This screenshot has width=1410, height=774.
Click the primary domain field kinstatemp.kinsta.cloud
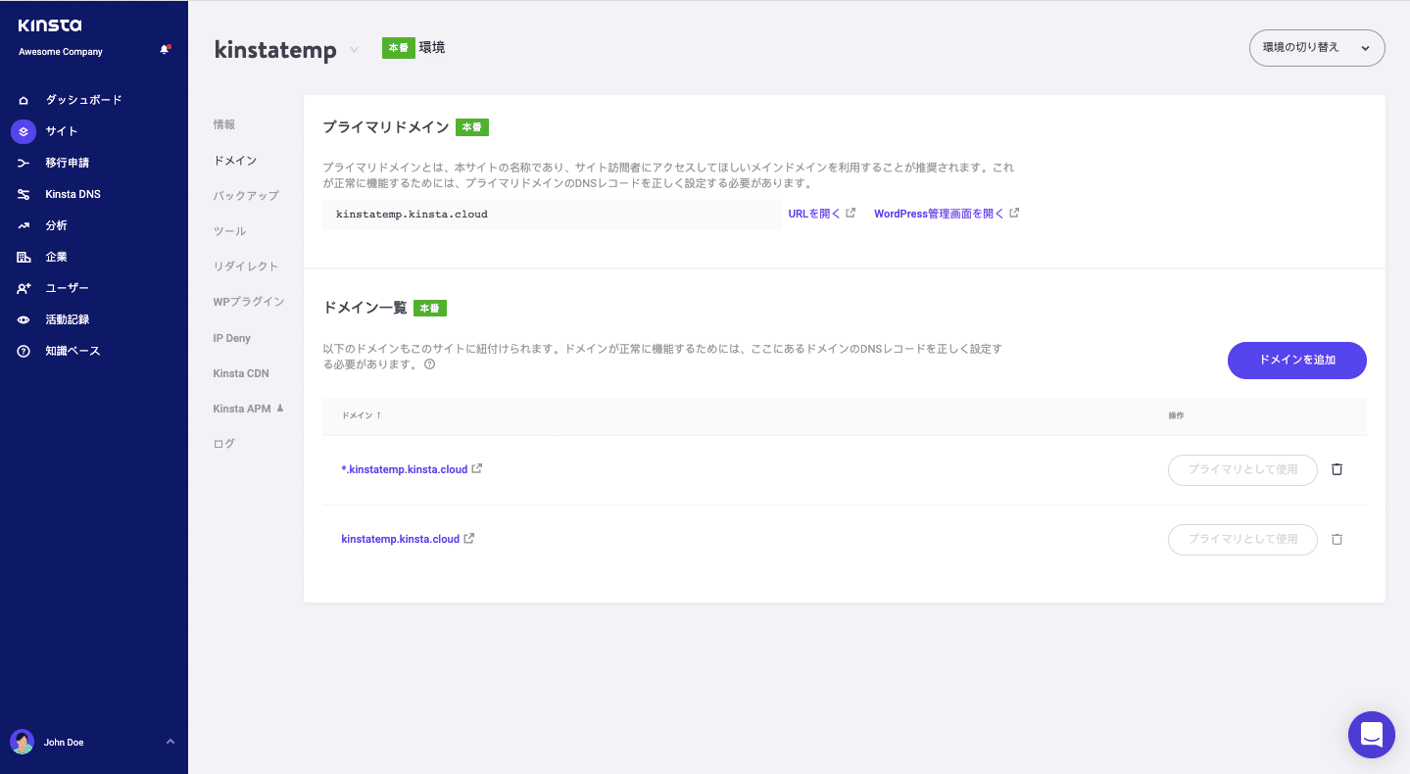[x=552, y=214]
